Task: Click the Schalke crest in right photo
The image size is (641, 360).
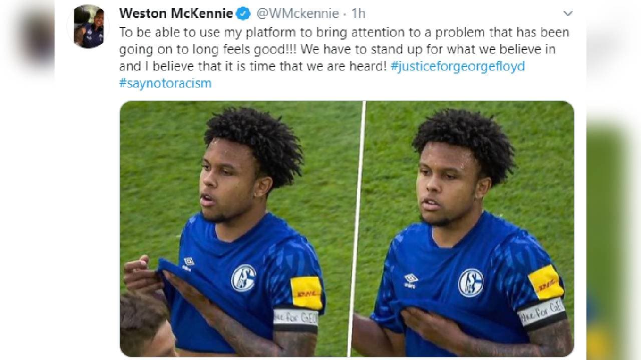Action: (x=471, y=282)
